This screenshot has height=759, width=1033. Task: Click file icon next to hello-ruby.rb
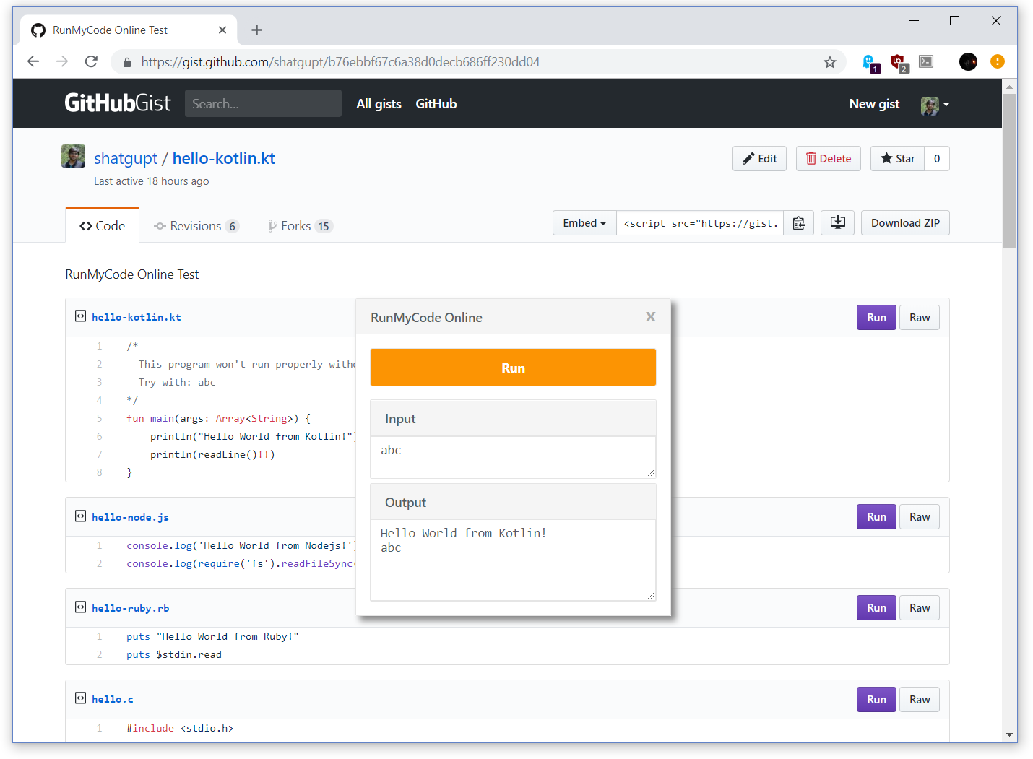(80, 607)
